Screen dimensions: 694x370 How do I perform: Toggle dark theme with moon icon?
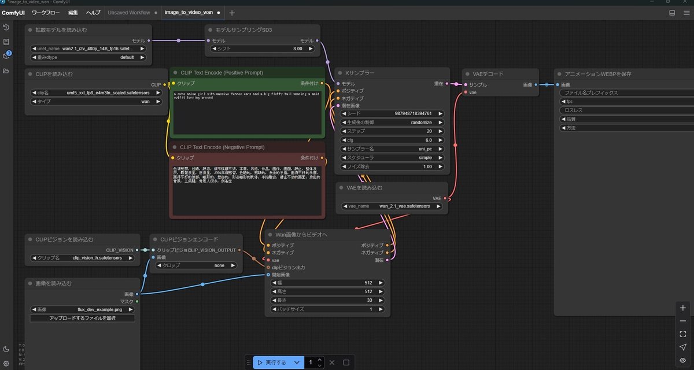6,349
